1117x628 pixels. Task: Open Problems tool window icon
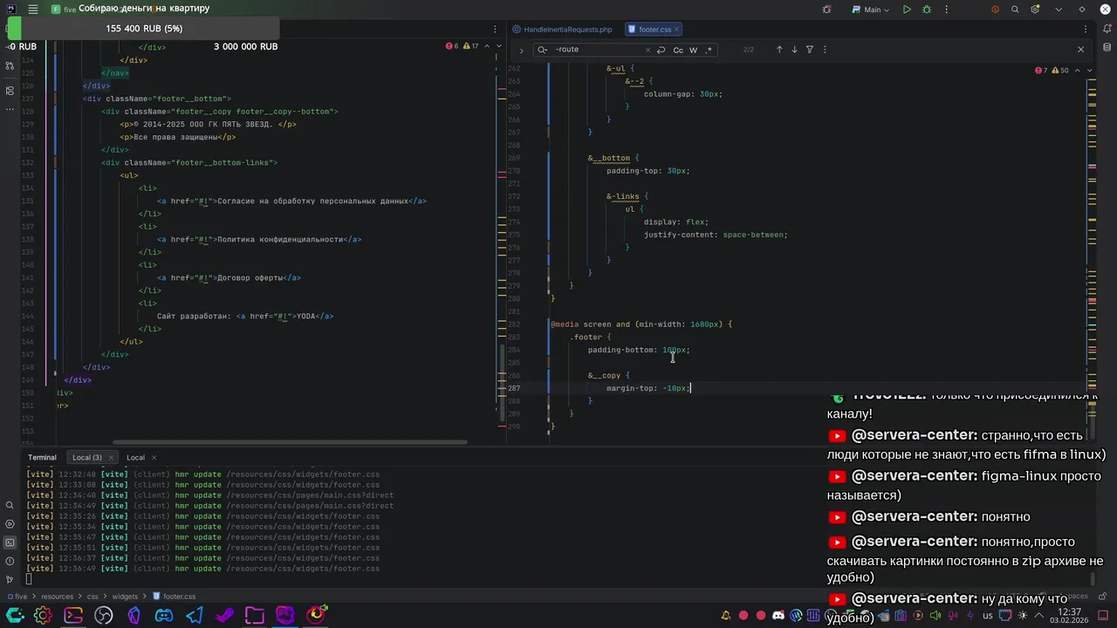[10, 561]
